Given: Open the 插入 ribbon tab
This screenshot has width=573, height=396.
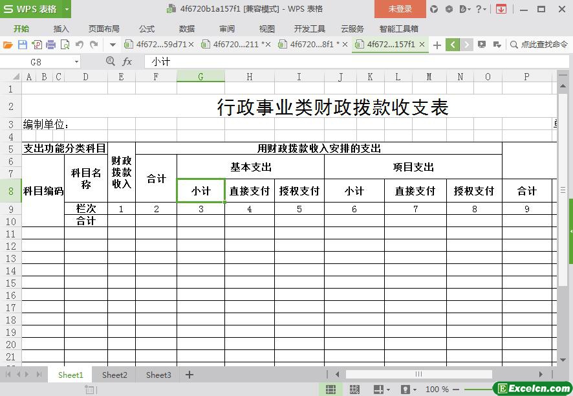Looking at the screenshot, I should tap(61, 28).
